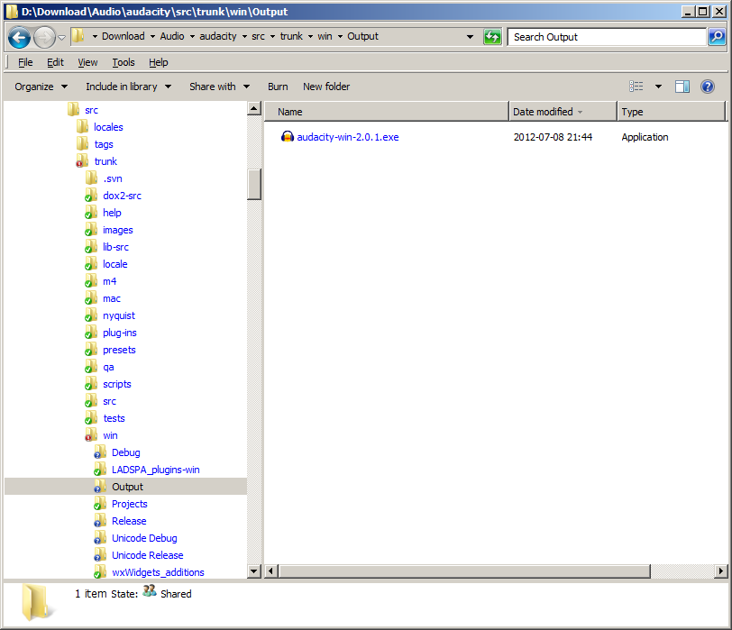
Task: Click the .svn folder icon
Action: 91,178
